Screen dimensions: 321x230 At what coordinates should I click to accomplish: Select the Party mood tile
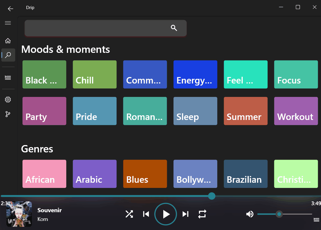point(44,111)
